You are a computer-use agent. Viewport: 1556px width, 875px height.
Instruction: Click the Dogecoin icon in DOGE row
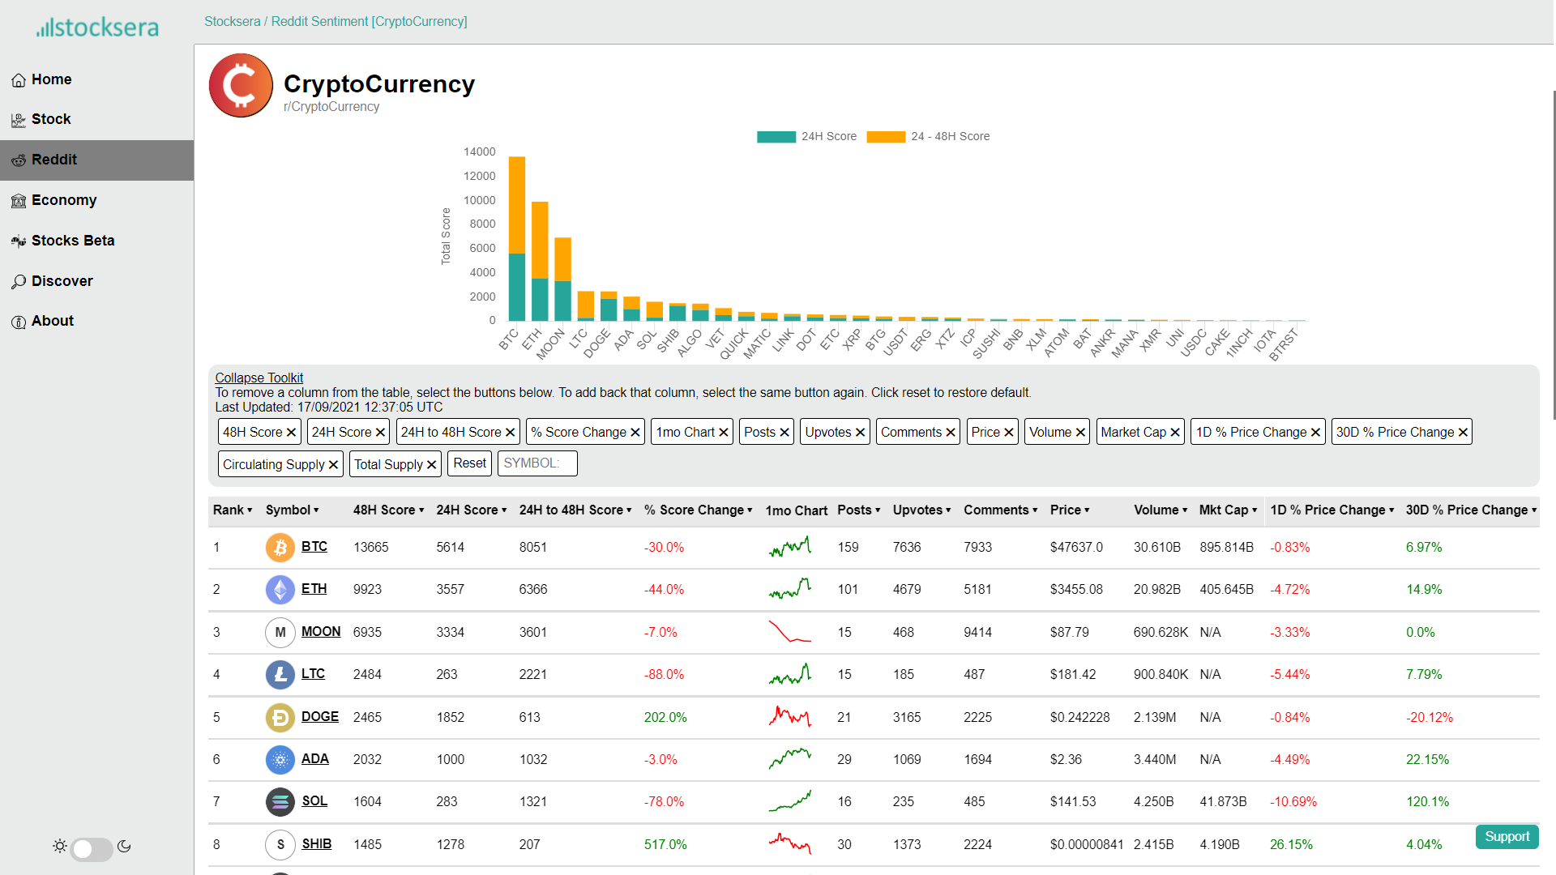280,718
